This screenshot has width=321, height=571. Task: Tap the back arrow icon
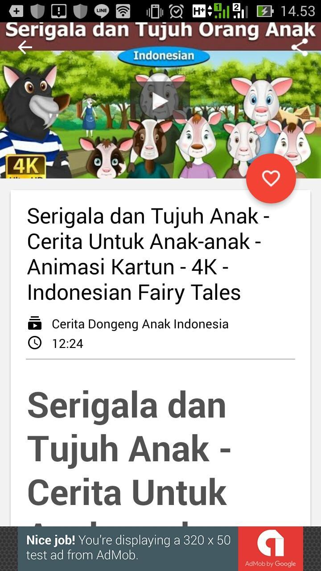[x=25, y=47]
